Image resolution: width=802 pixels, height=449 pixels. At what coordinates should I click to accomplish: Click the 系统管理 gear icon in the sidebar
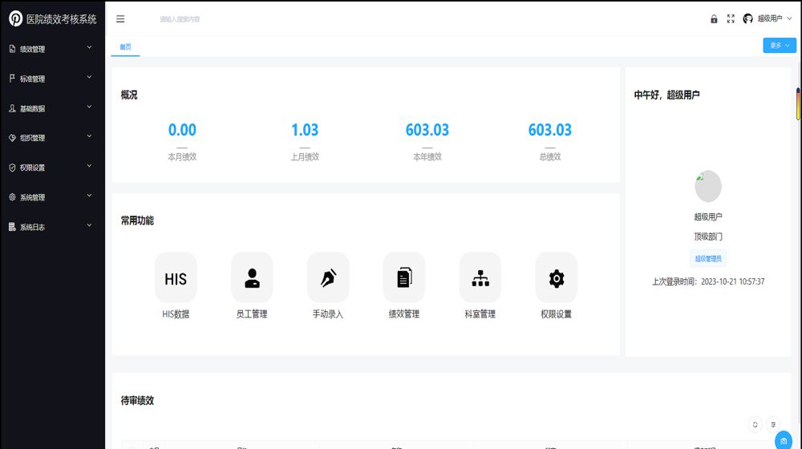(x=12, y=197)
